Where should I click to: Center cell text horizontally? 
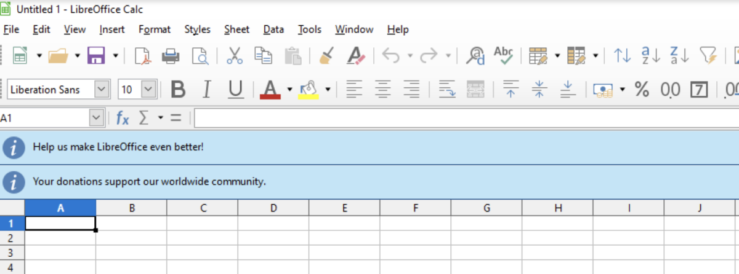383,90
